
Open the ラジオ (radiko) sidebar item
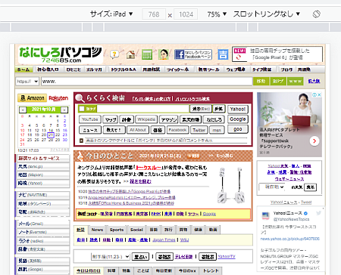(42, 241)
